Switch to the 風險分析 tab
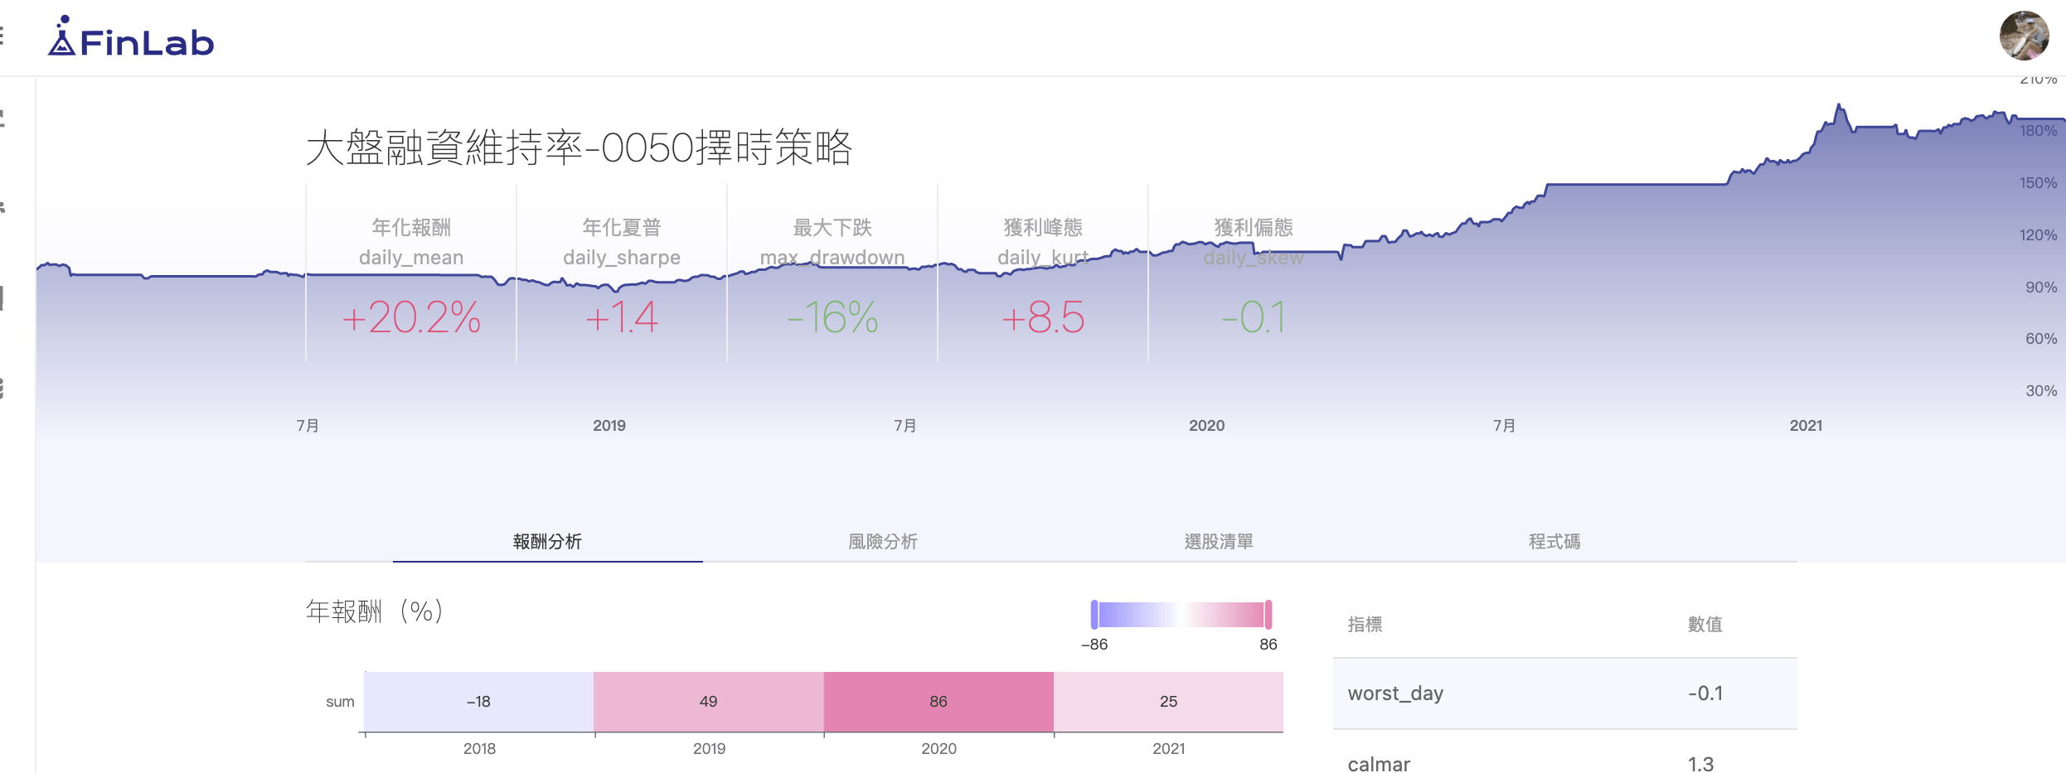 [x=882, y=541]
